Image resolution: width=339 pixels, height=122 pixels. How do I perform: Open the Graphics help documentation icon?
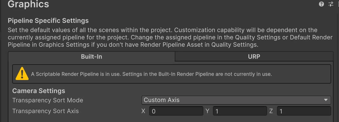click(x=321, y=4)
